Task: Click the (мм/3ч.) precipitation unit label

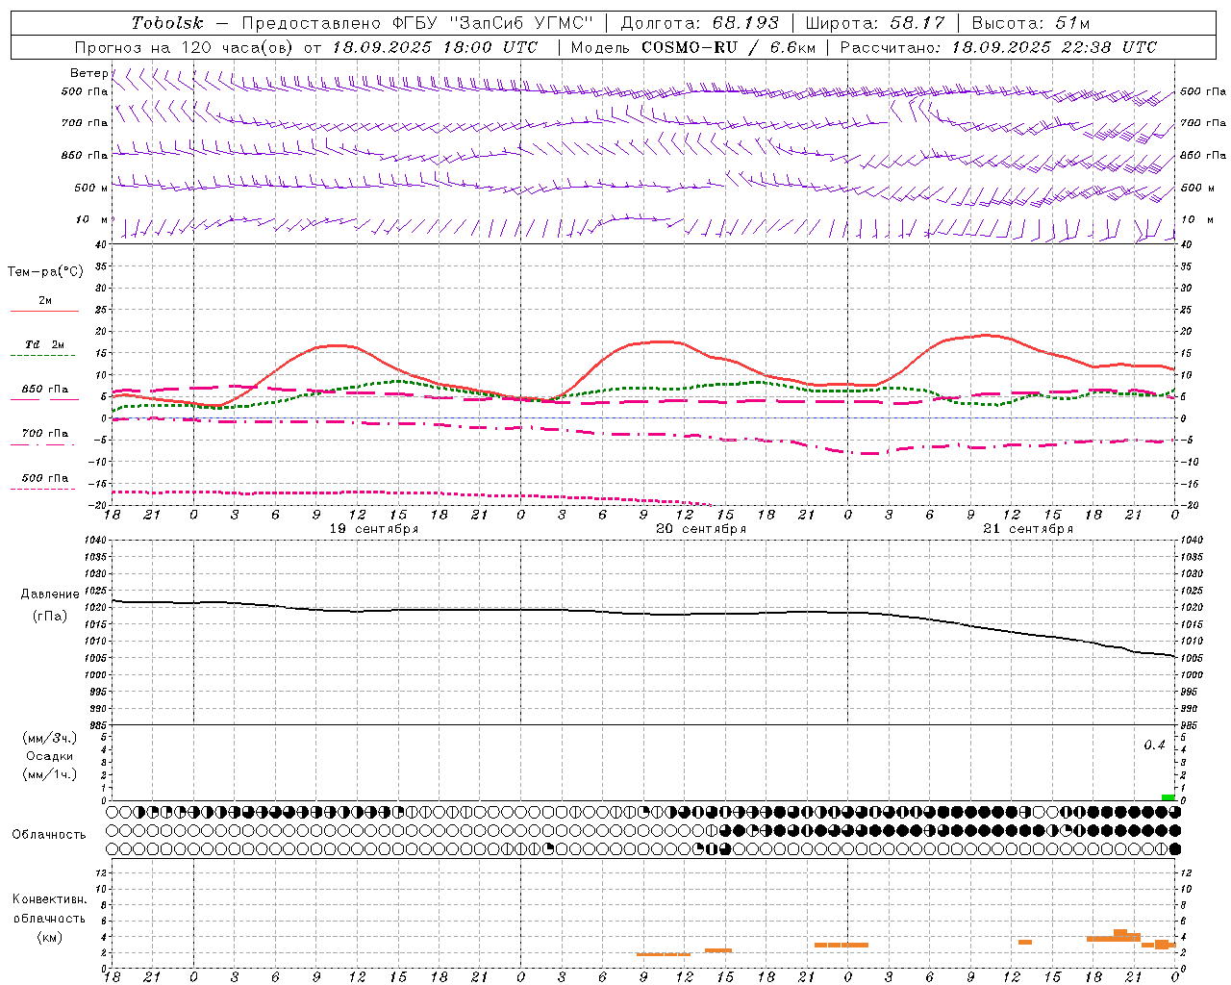Action: tap(49, 738)
